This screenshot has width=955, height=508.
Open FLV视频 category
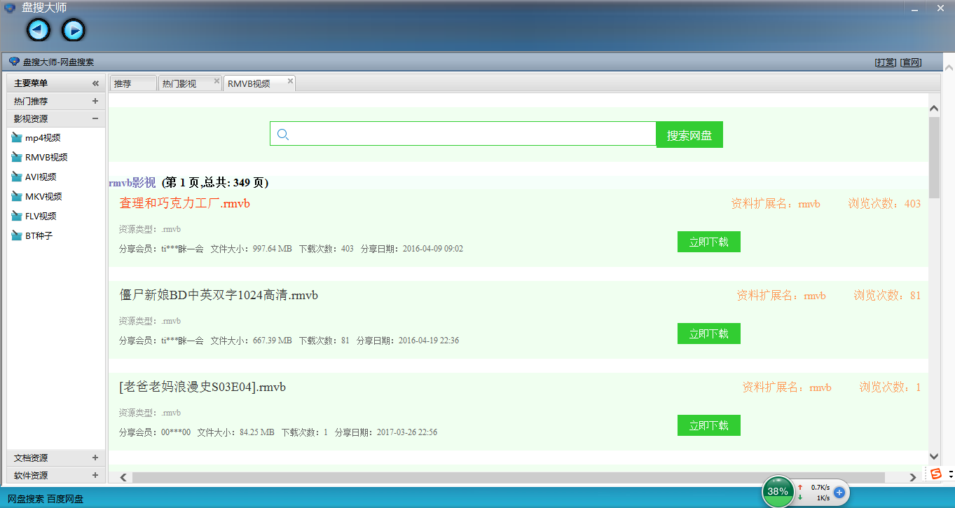coord(41,217)
